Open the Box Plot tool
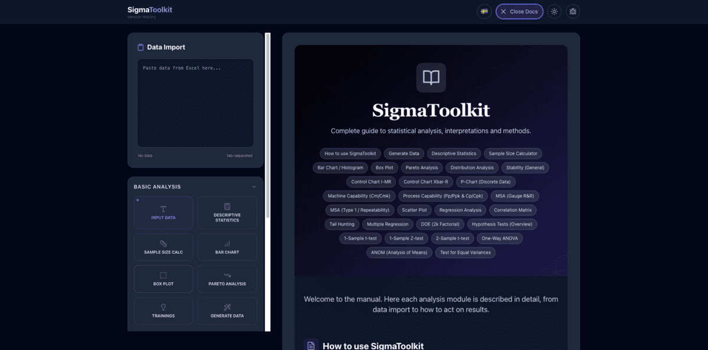This screenshot has width=708, height=350. (163, 279)
